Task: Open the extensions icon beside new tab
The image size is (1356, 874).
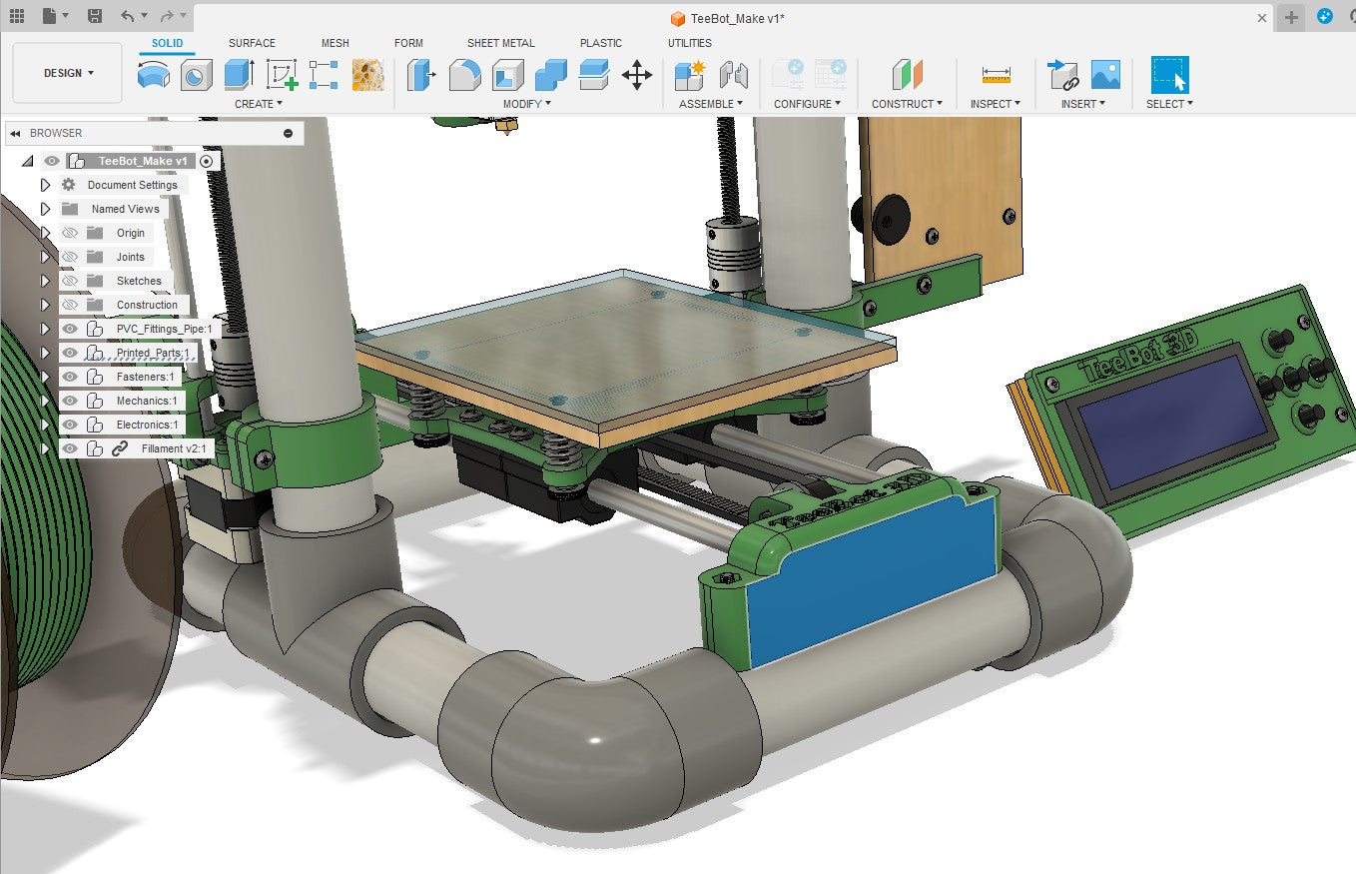Action: (1325, 17)
